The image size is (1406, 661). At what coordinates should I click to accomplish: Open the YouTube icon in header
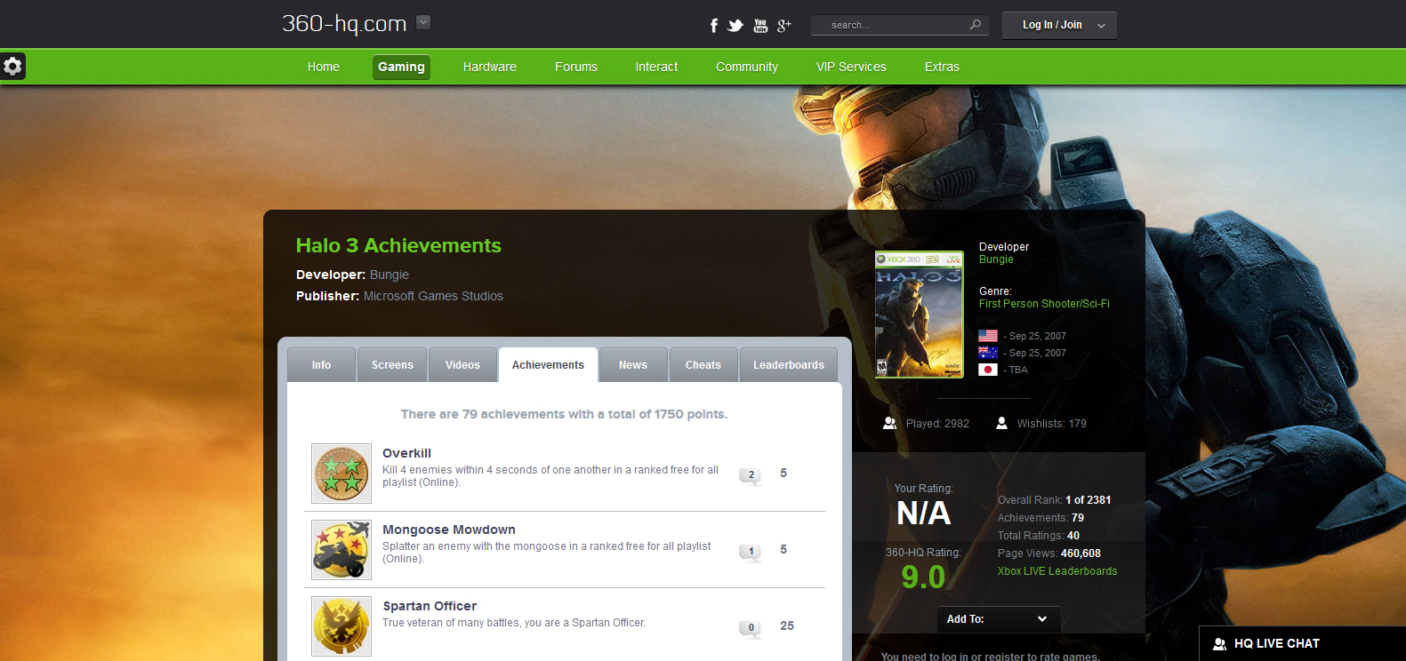coord(760,26)
